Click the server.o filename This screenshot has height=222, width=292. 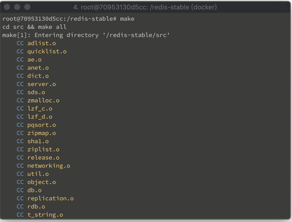click(42, 84)
